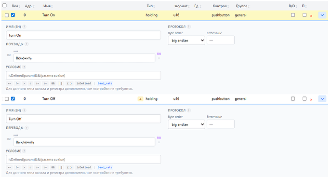Screen dimensions: 332x177
Task: Tick the row selection checkbox for Turn Off
Action: pyautogui.click(x=7, y=99)
